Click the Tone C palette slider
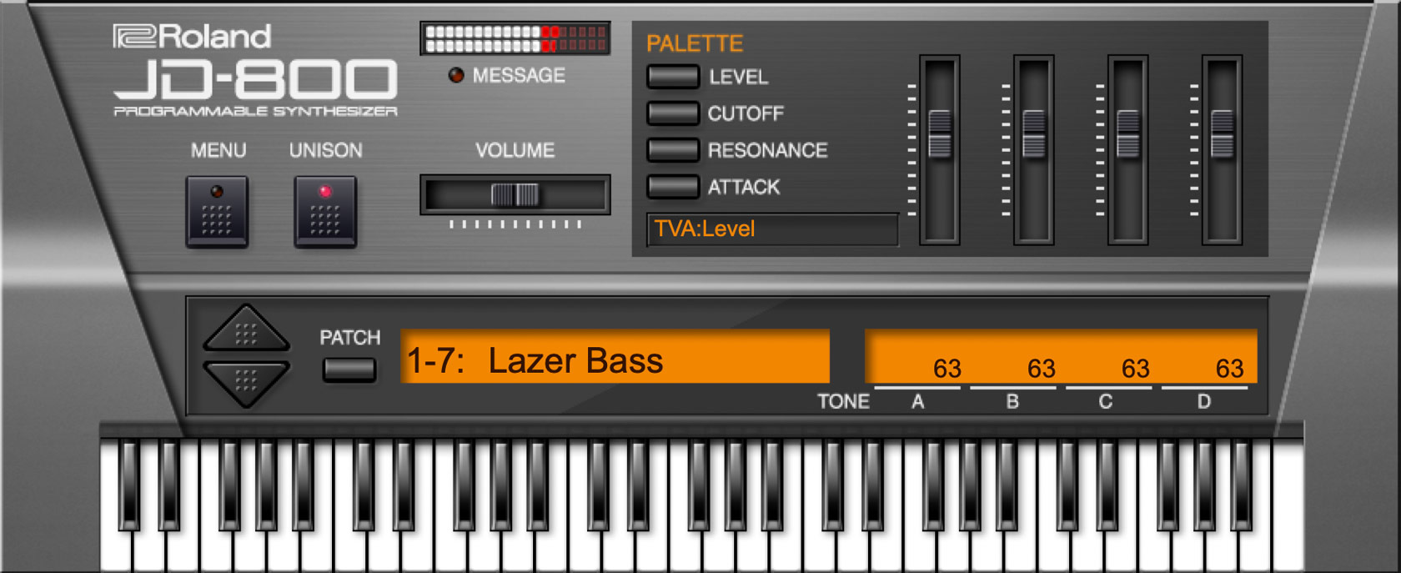1401x573 pixels. 1128,134
